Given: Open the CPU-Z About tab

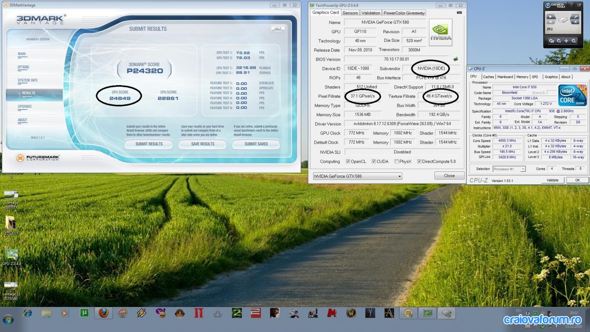Looking at the screenshot, I should (x=566, y=77).
